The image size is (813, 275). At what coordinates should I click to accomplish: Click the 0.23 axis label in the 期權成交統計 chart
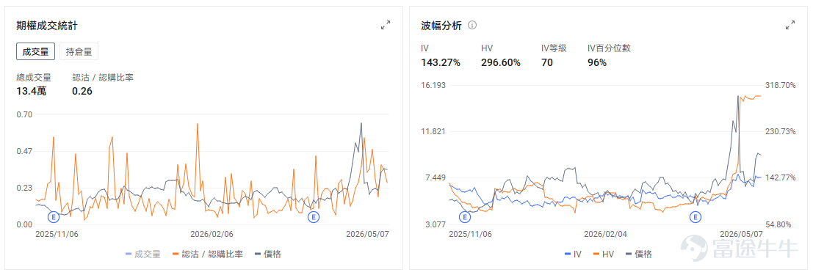24,188
